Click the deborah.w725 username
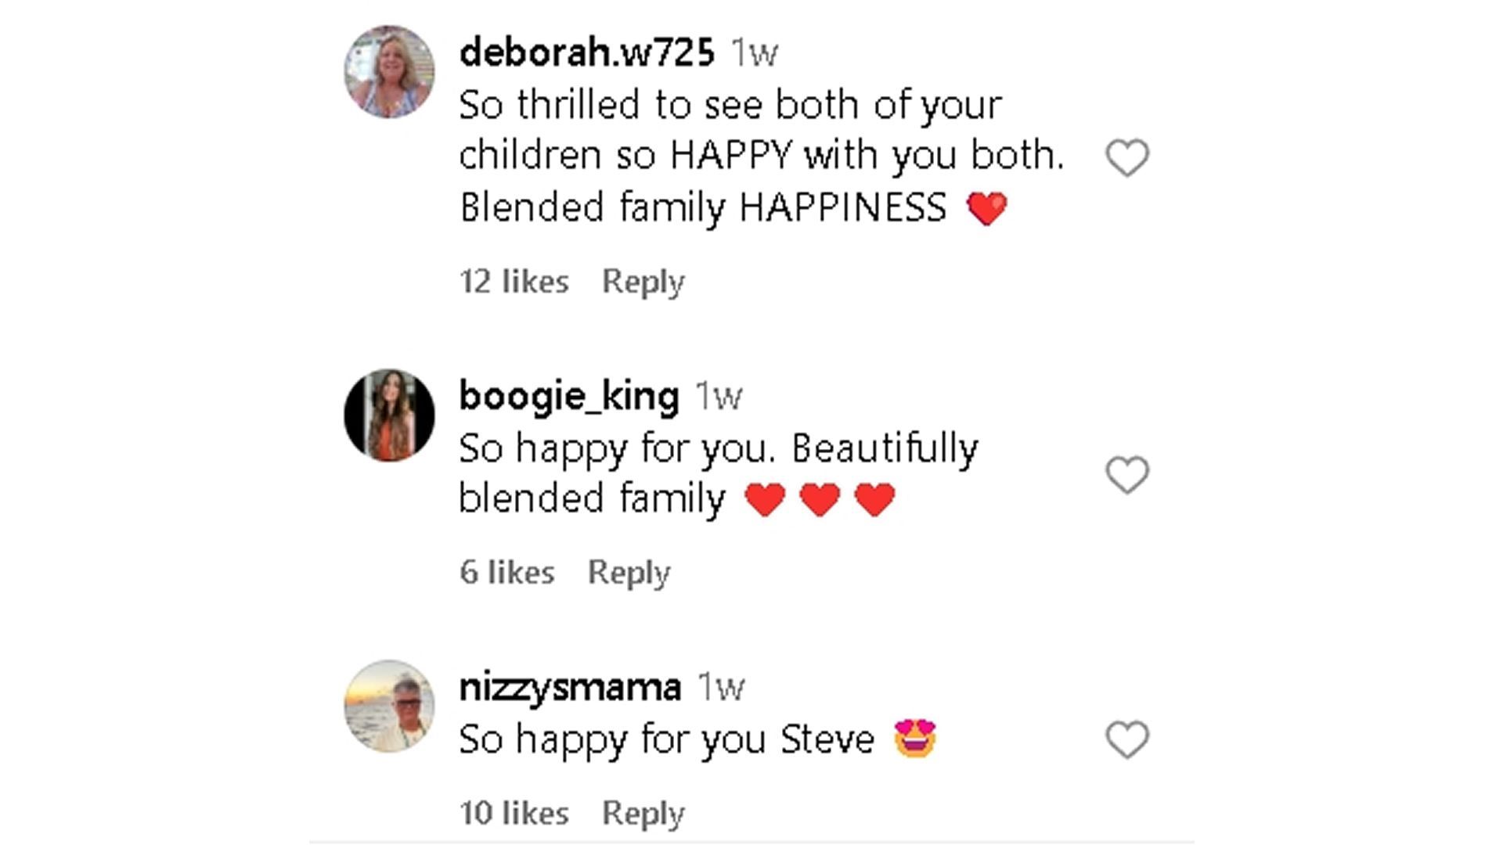The height and width of the screenshot is (845, 1503). (586, 52)
